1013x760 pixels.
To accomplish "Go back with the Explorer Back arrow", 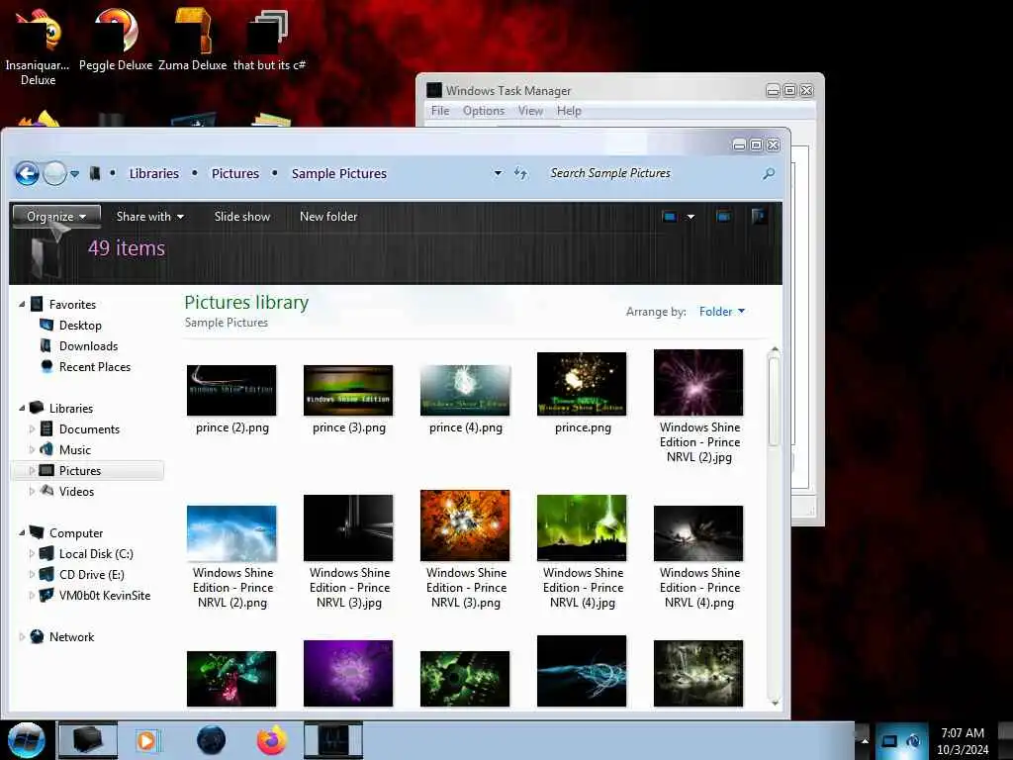I will (27, 173).
